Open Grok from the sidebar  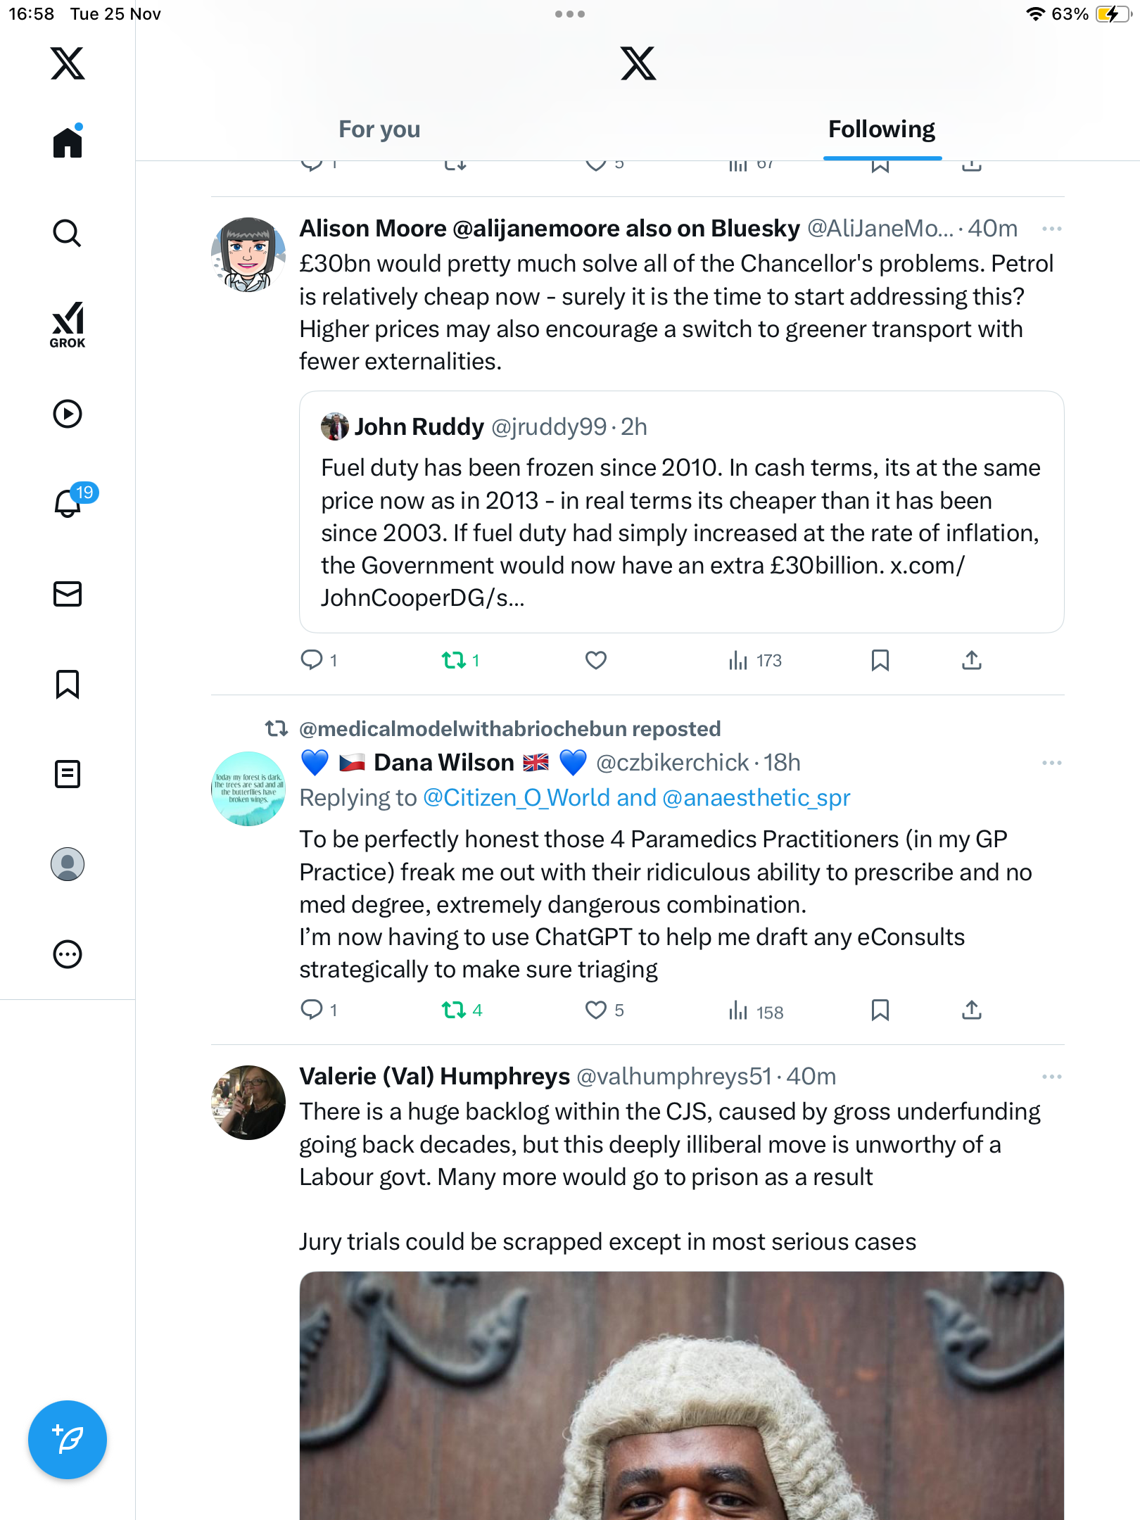(68, 324)
